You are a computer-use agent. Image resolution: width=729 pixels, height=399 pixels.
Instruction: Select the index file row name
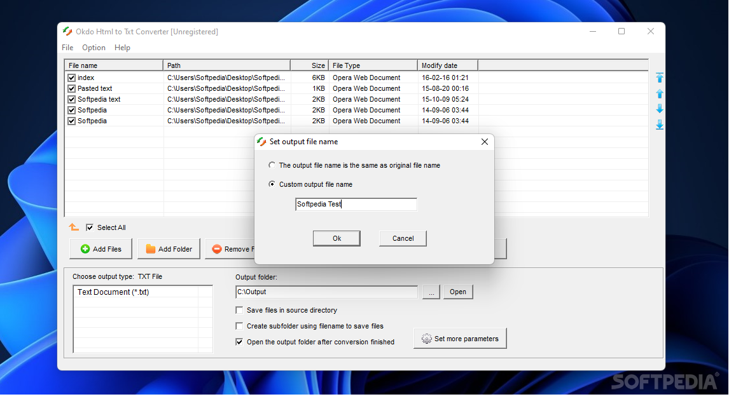(86, 78)
